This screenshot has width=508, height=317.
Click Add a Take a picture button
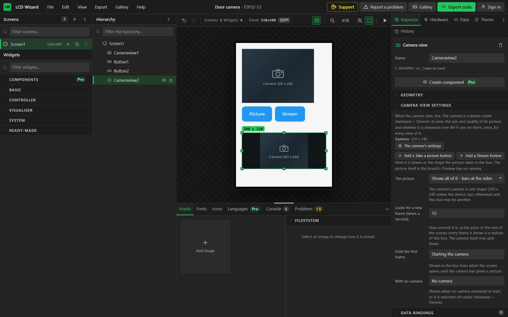[x=425, y=156]
